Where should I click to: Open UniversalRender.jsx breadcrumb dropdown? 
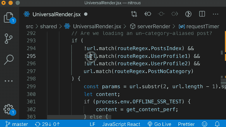(x=97, y=26)
